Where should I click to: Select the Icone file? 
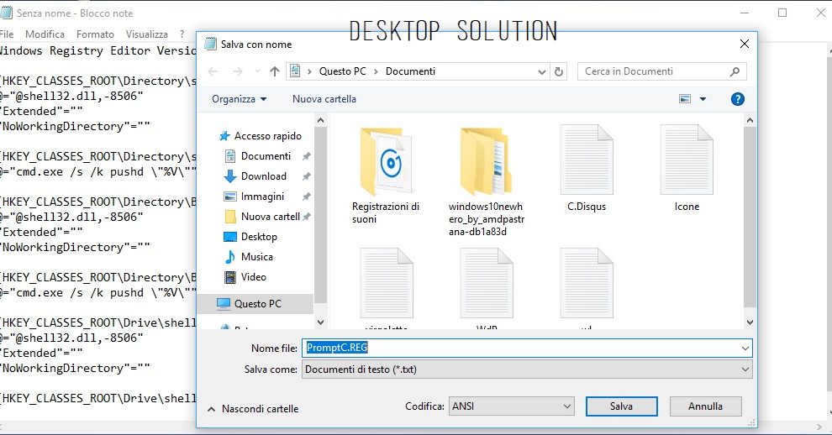pos(687,169)
